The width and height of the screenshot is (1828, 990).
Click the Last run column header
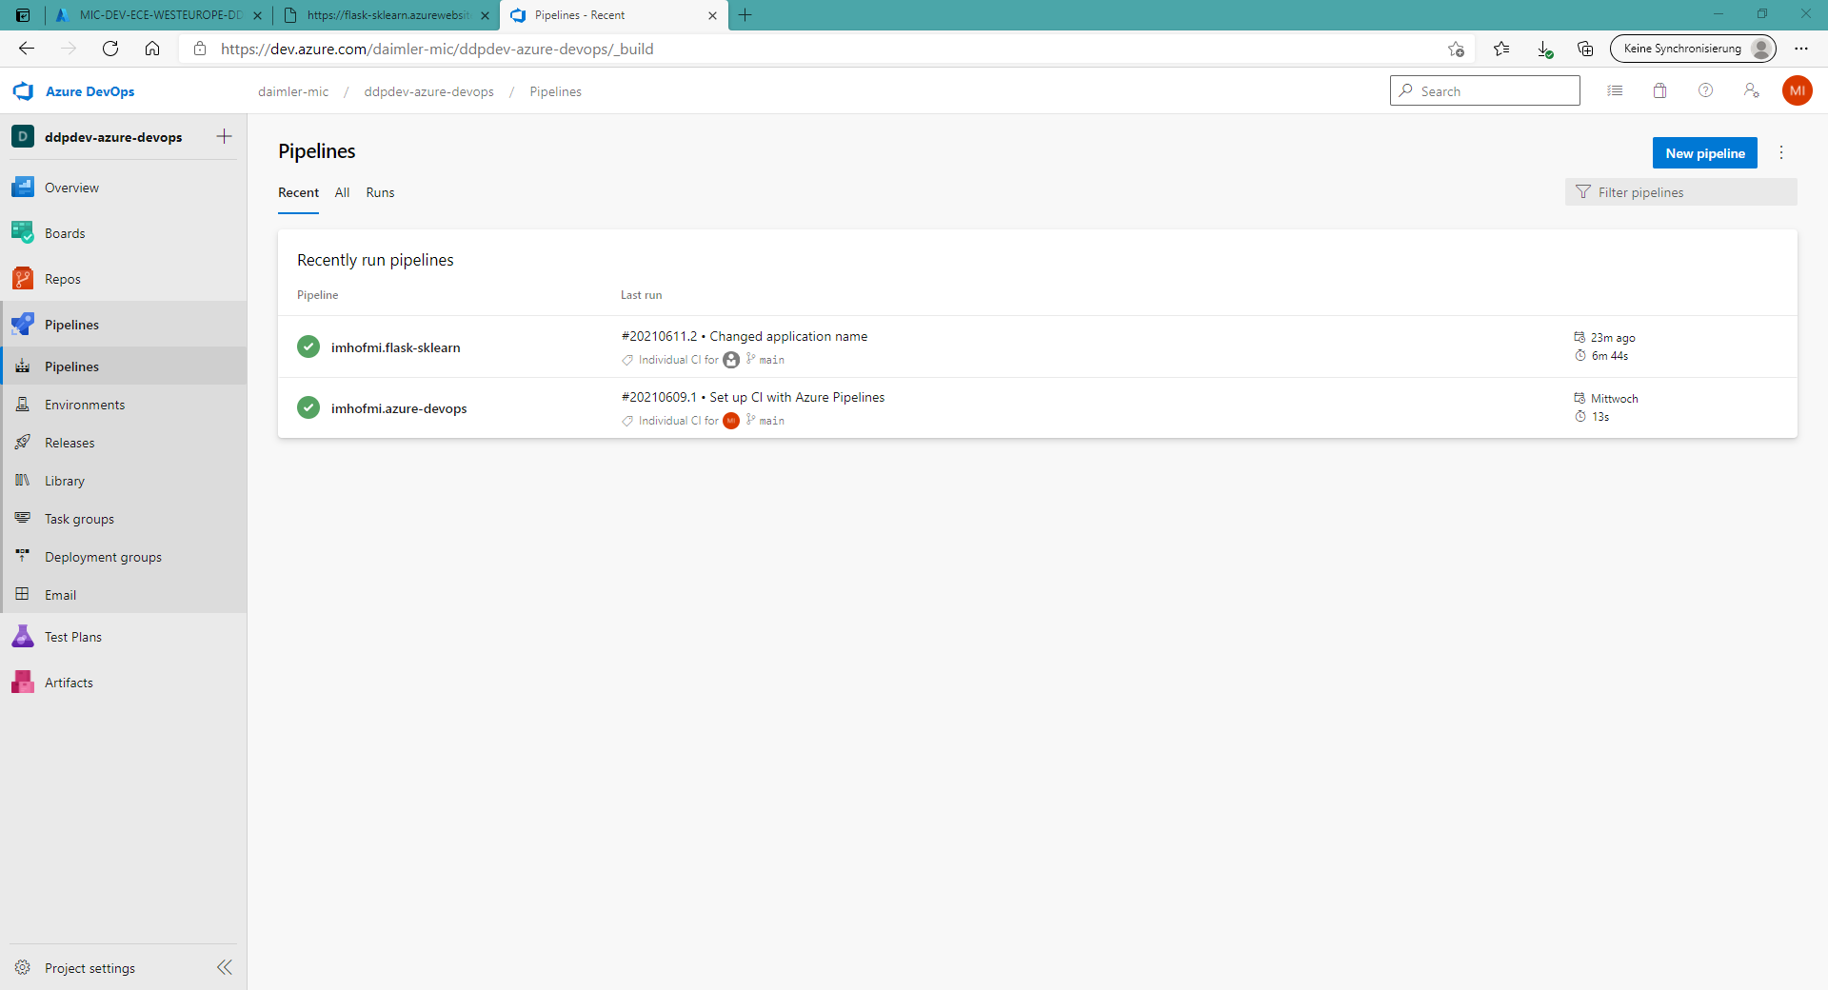pos(642,295)
